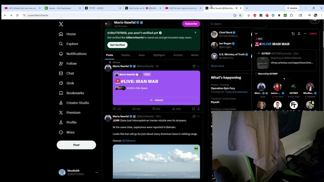Click the Space pop-out dock icon

click(x=293, y=34)
